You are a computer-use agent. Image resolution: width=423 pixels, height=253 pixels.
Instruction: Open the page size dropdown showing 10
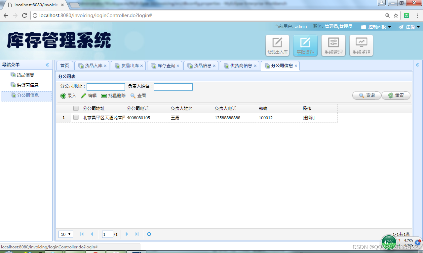(65, 234)
